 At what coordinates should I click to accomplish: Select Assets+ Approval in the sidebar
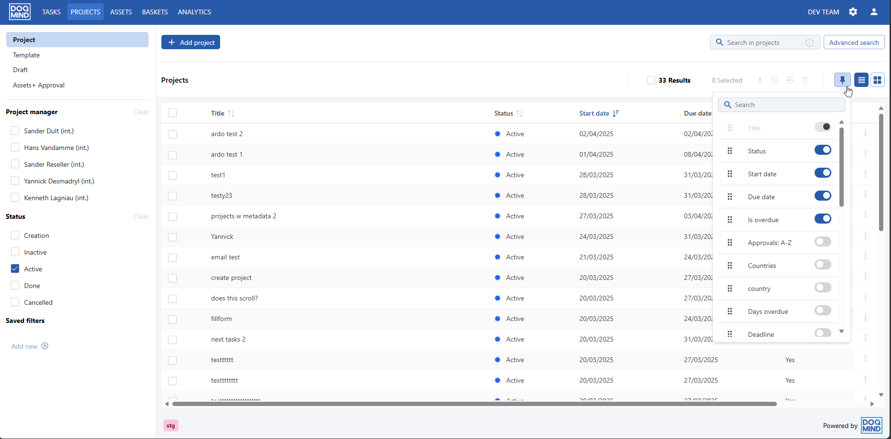pos(39,85)
